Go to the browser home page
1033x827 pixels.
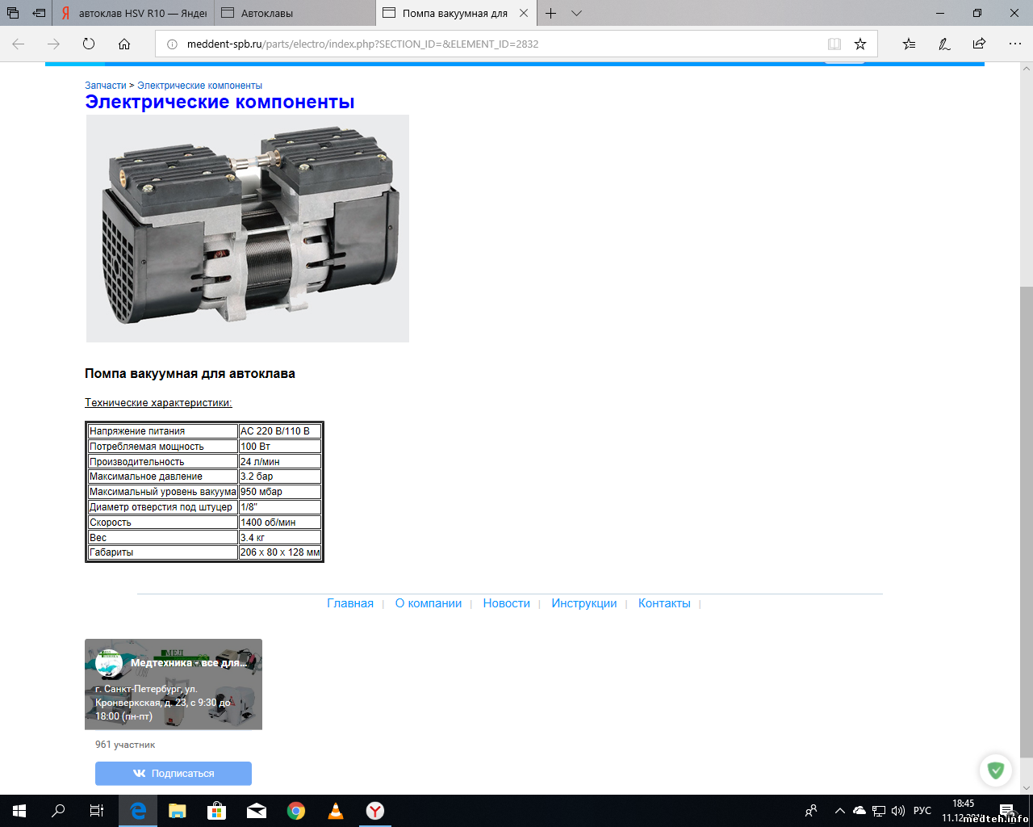(123, 44)
